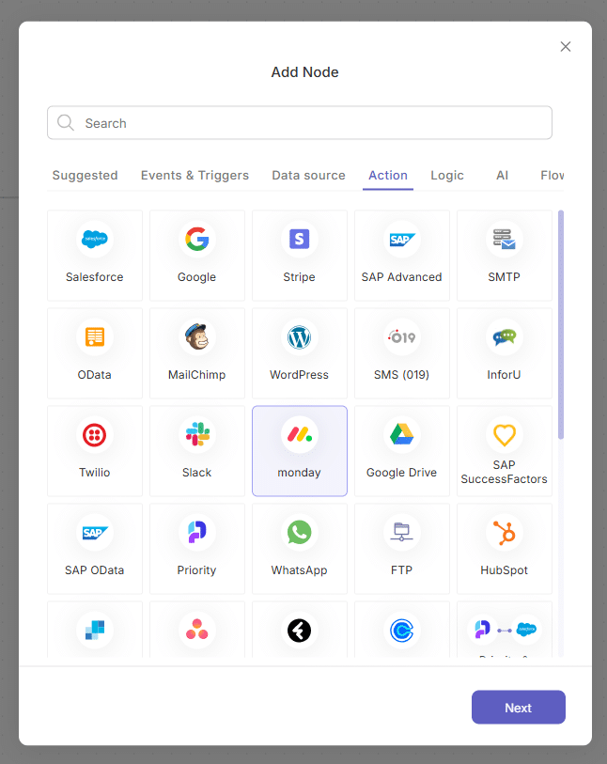
Task: Choose the Twilio node
Action: (x=95, y=451)
